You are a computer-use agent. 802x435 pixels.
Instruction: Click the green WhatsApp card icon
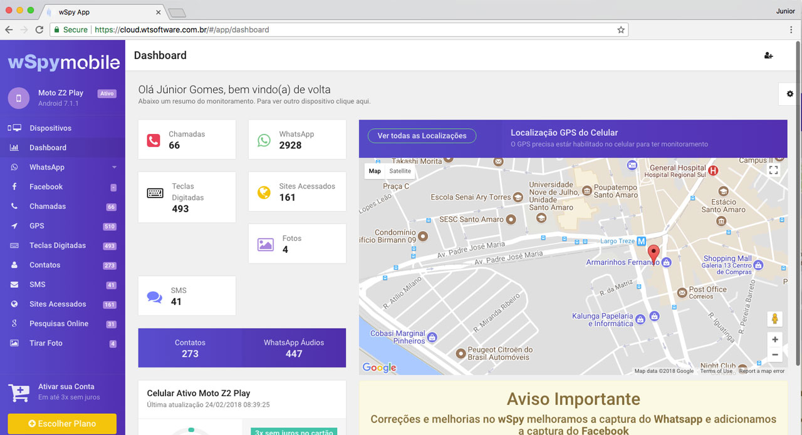click(264, 140)
